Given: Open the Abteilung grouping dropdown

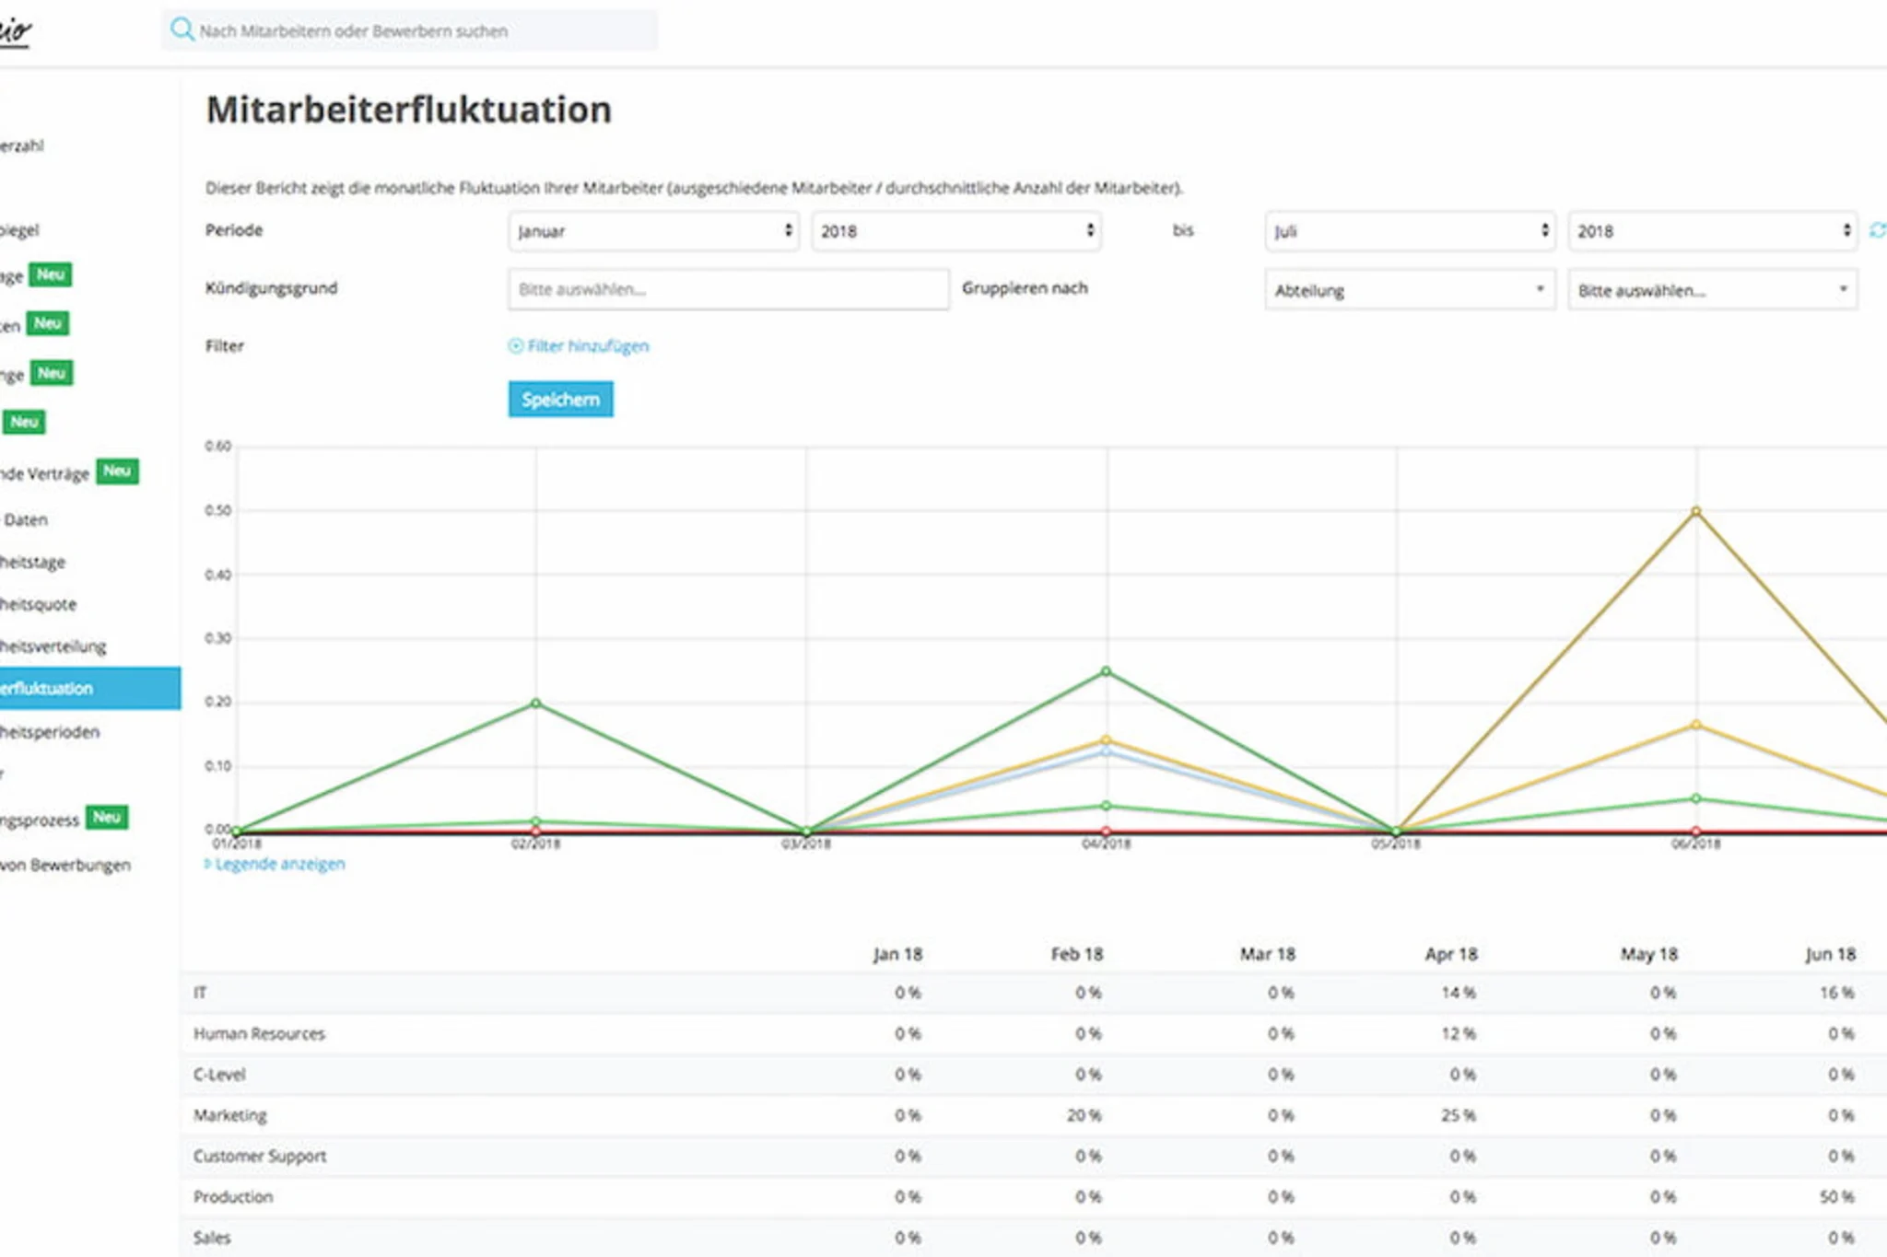Looking at the screenshot, I should coord(1410,290).
